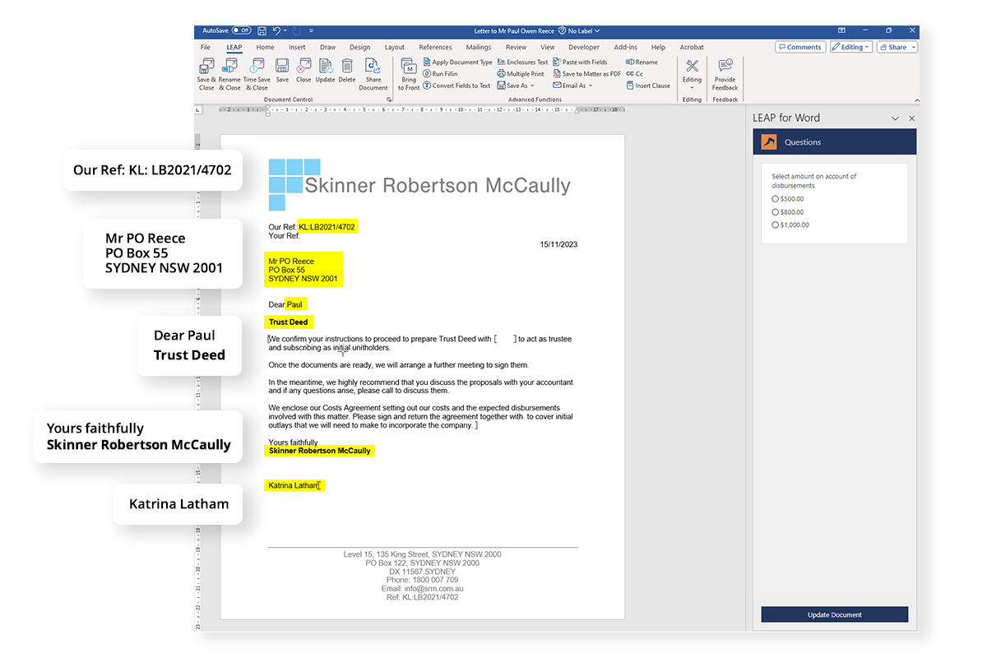The image size is (987, 658).
Task: Click the Cc function
Action: click(634, 74)
